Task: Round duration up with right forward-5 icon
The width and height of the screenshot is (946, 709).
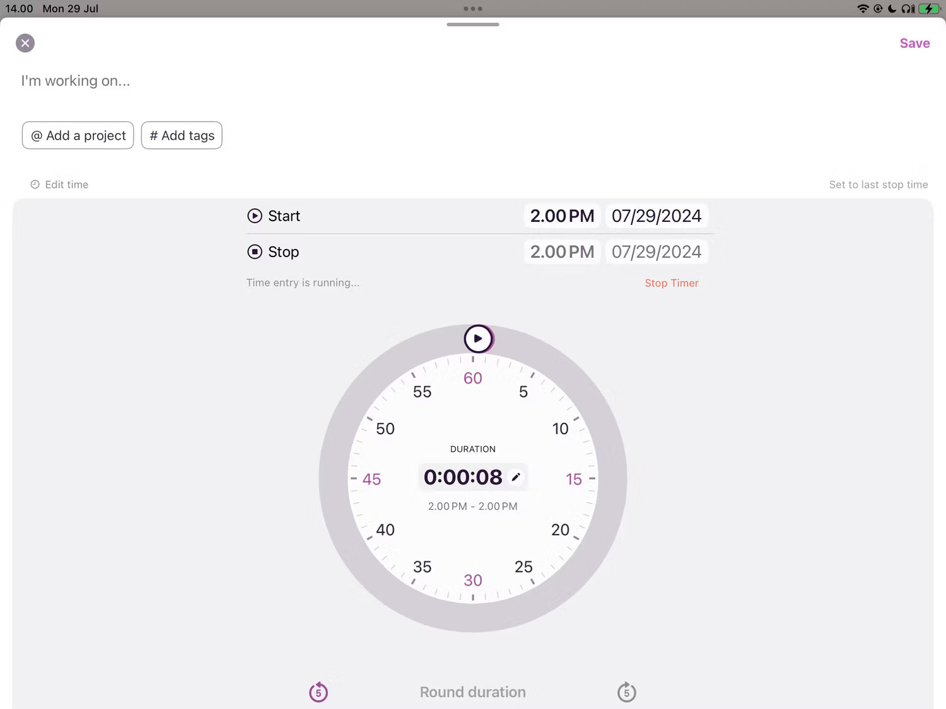Action: (626, 692)
